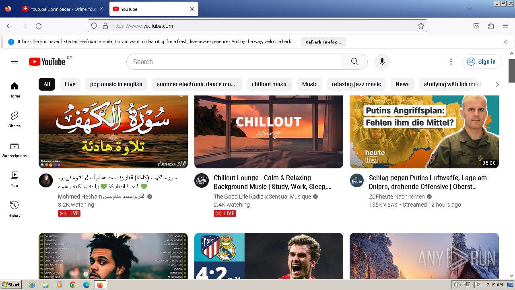Click the tracking protection shield icon
The width and height of the screenshot is (515, 290).
tap(94, 26)
